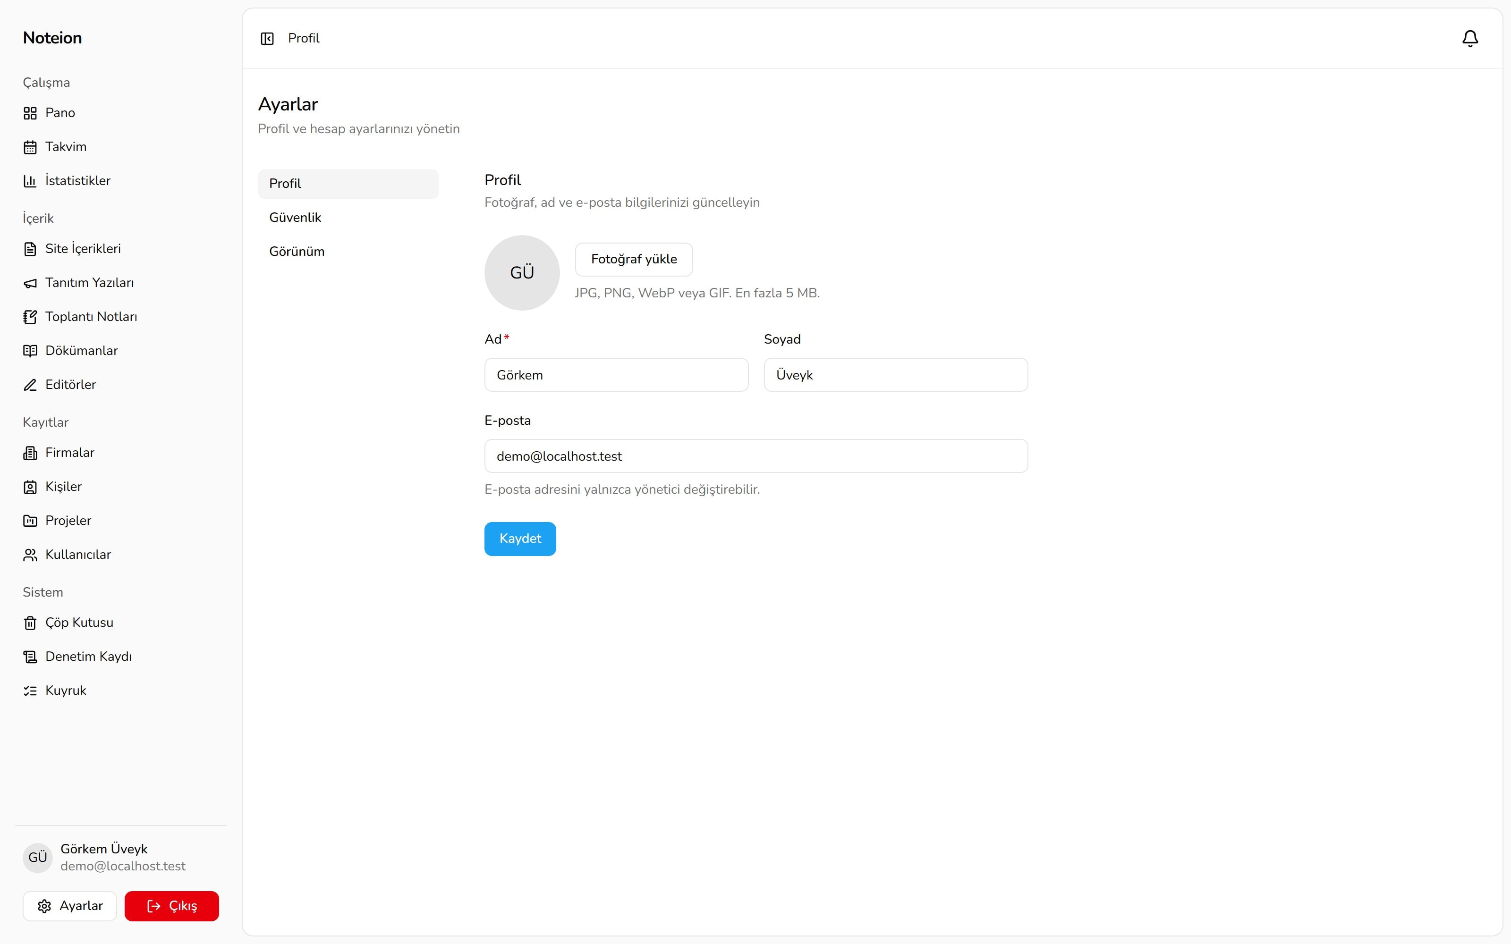
Task: Open Pano dashboard grid icon
Action: 30,113
